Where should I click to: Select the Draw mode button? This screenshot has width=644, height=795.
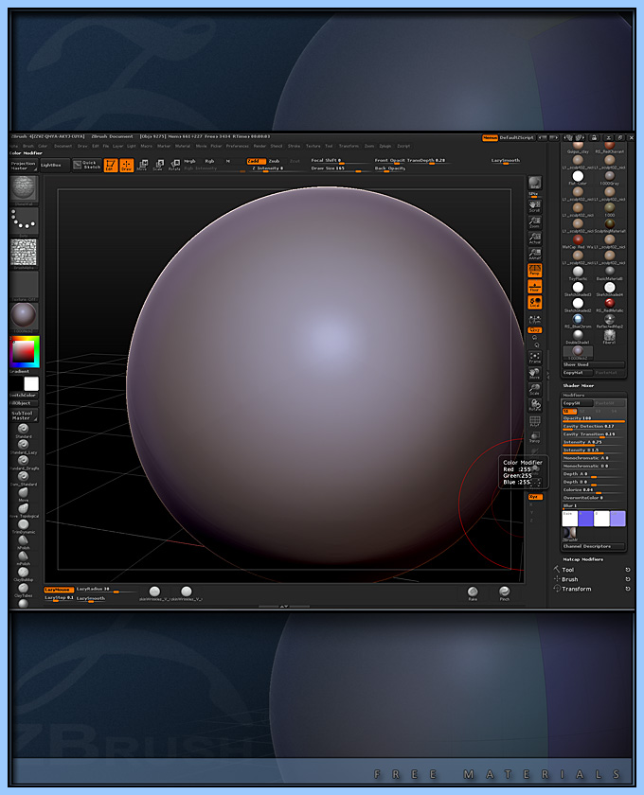[126, 166]
